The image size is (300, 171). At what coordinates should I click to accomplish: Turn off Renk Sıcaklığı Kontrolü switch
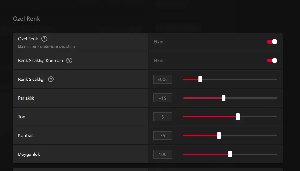point(272,60)
